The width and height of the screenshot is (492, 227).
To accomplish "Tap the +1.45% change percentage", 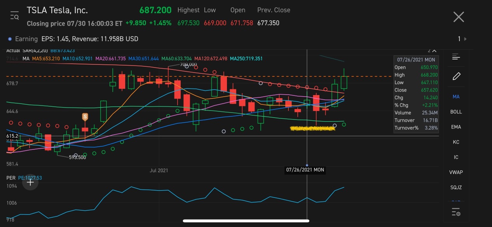I will 160,23.
